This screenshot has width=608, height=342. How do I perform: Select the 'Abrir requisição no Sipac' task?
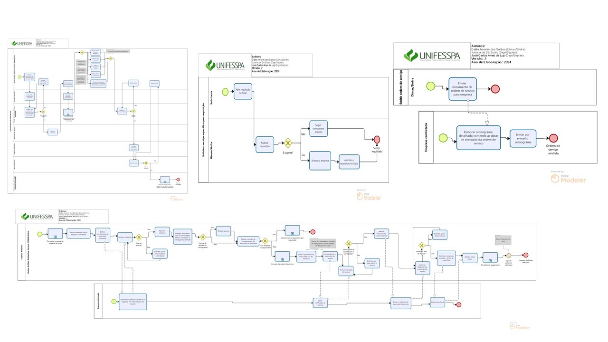[x=243, y=91]
